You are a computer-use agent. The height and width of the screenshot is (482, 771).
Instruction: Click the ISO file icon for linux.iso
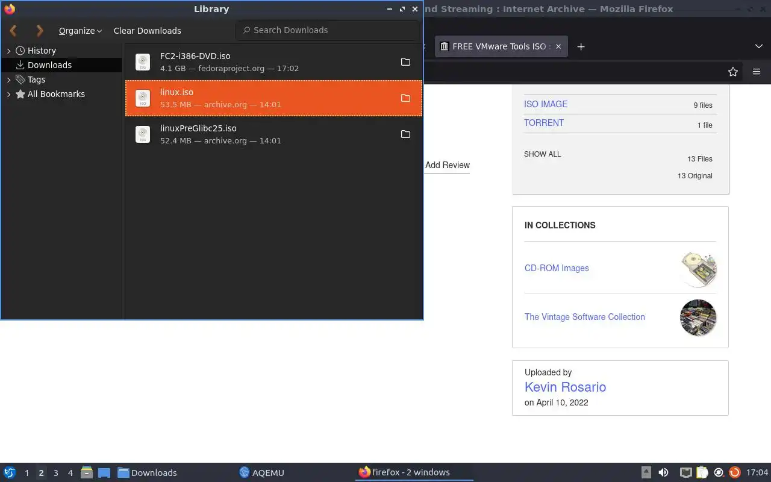pyautogui.click(x=143, y=98)
